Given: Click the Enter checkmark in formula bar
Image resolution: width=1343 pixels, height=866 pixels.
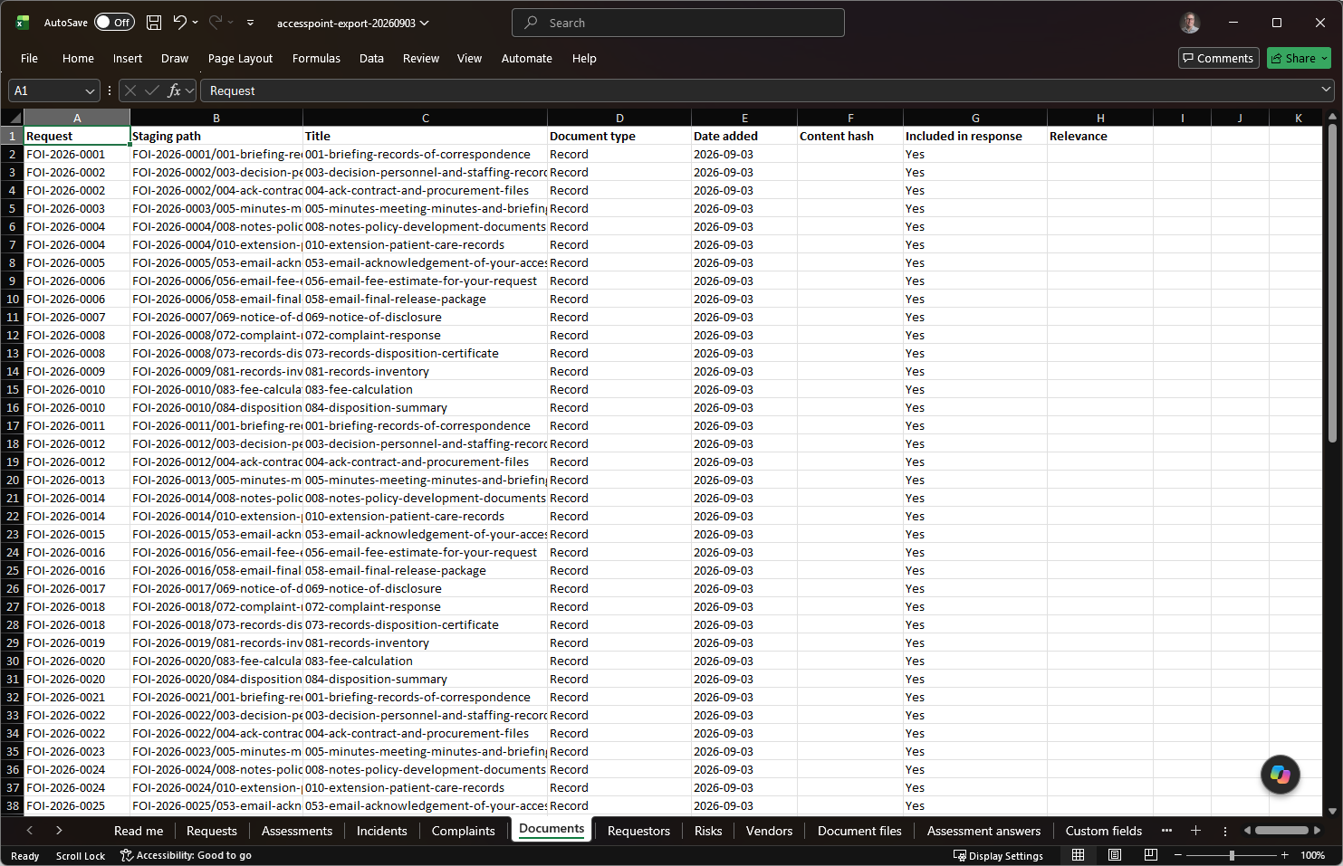Looking at the screenshot, I should pos(152,90).
